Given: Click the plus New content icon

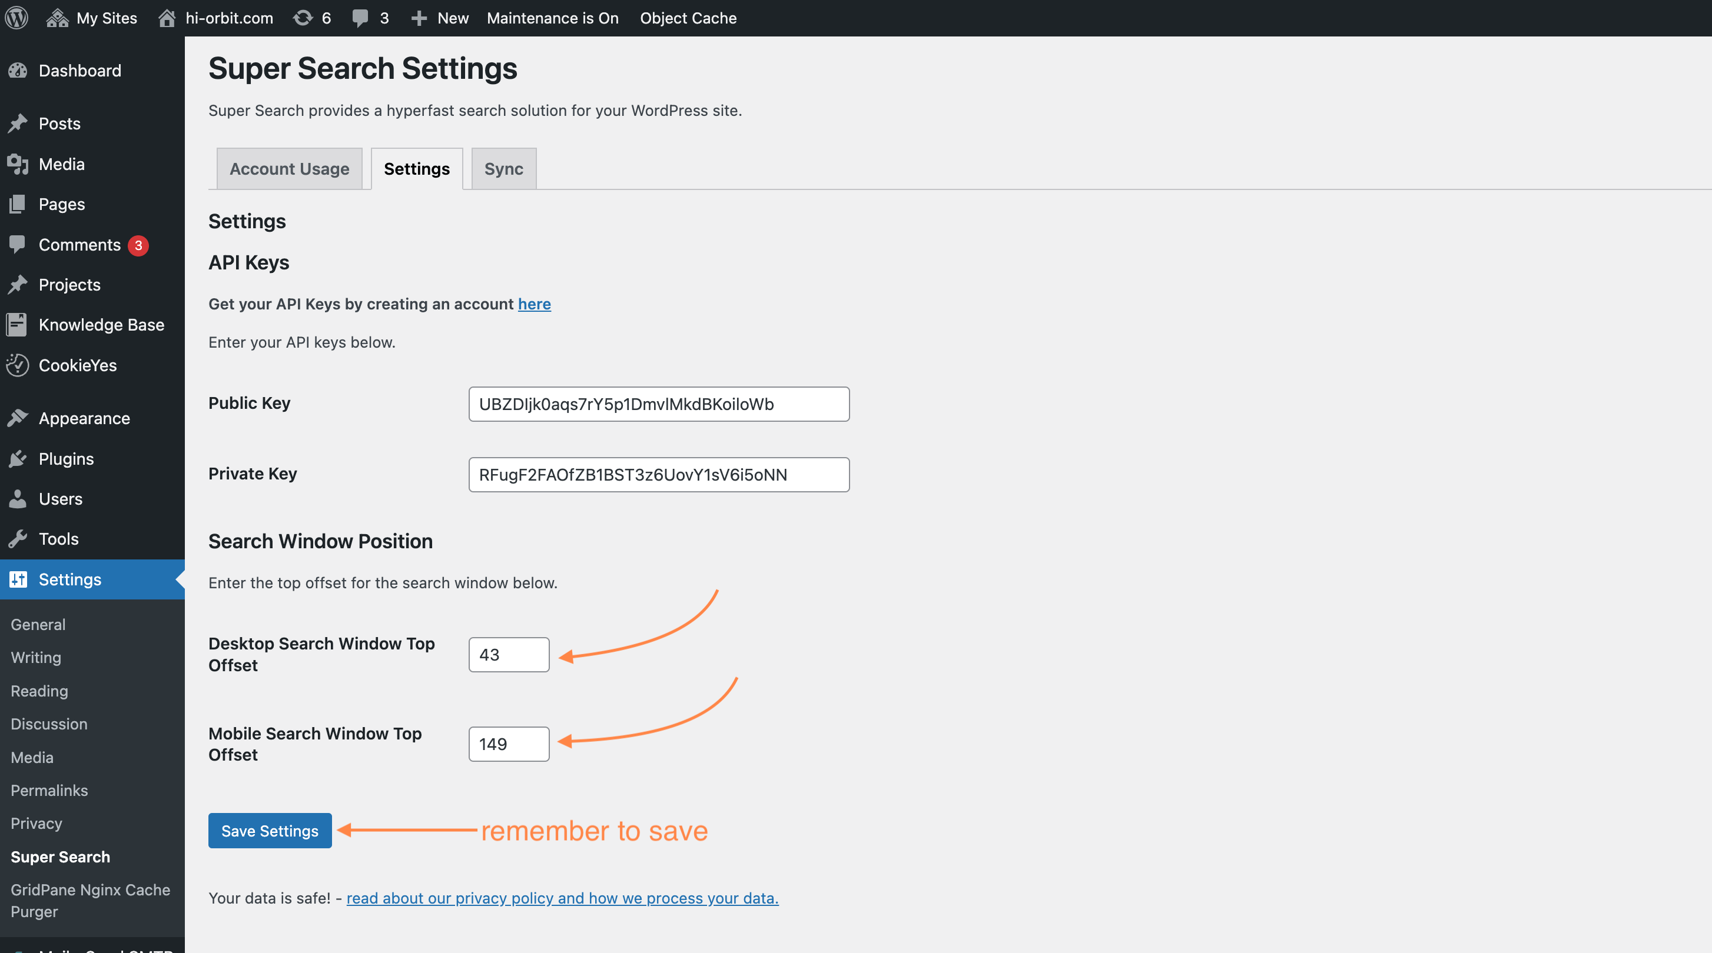Looking at the screenshot, I should [419, 18].
